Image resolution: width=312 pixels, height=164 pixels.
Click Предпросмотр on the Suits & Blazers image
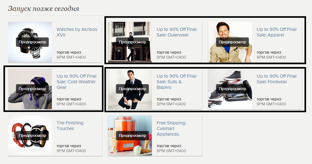pyautogui.click(x=132, y=89)
